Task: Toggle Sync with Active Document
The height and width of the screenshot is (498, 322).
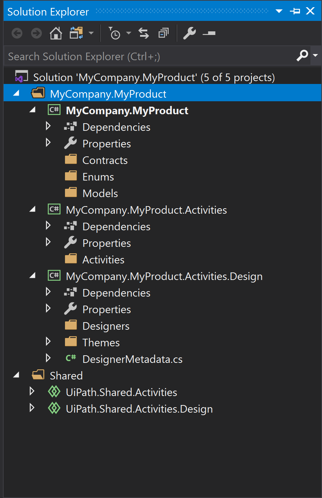Action: pos(144,34)
